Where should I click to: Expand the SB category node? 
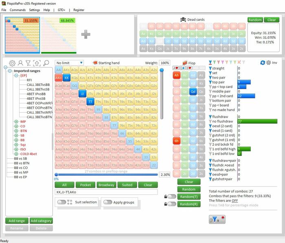coord(16,136)
